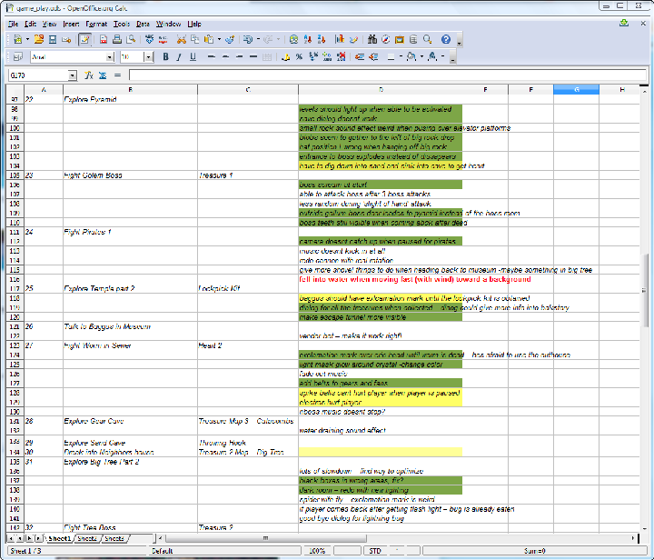Select row 105 header
The width and height of the screenshot is (654, 560).
click(15, 175)
